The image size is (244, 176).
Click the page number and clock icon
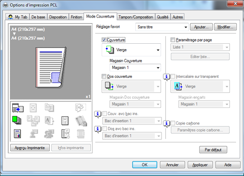click(65, 134)
